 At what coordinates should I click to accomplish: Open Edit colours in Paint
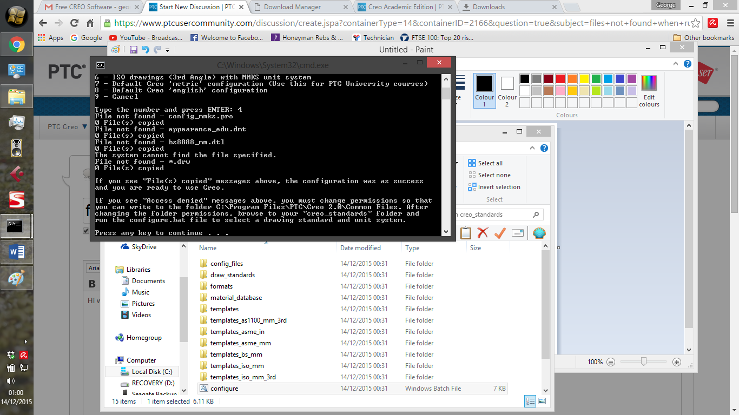(649, 91)
